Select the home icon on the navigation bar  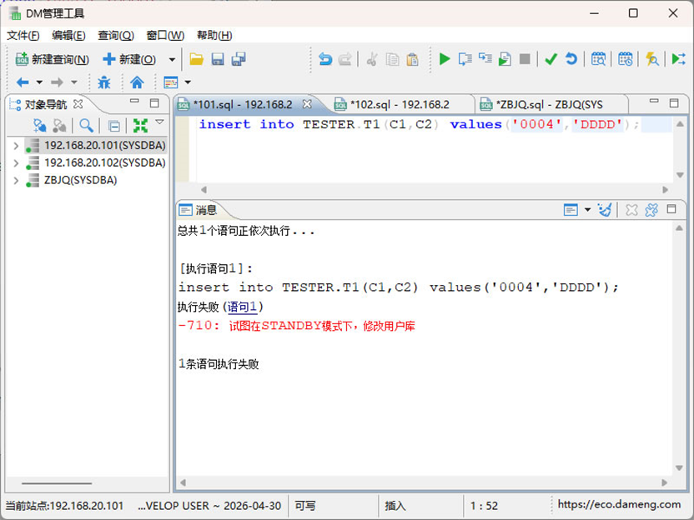click(138, 82)
